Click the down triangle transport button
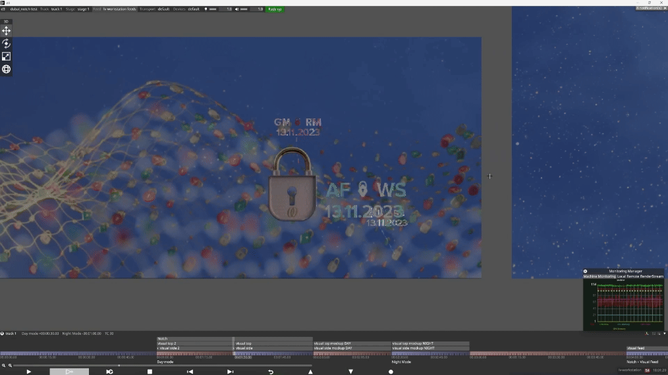Image resolution: width=668 pixels, height=375 pixels. click(x=350, y=372)
